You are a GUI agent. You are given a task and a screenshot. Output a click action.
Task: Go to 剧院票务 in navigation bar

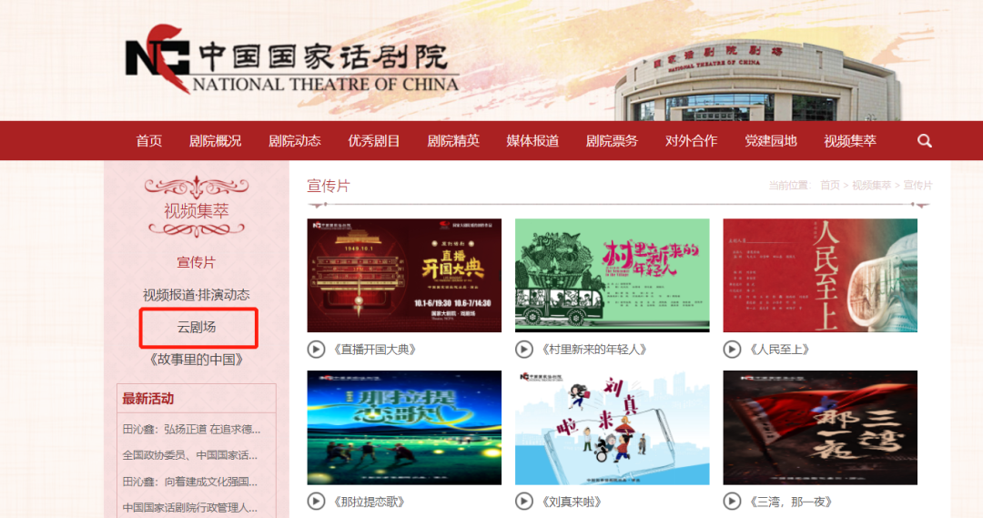(612, 141)
